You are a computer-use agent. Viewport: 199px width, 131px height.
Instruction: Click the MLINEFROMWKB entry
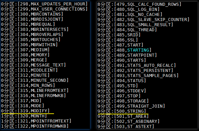[x=33, y=96]
